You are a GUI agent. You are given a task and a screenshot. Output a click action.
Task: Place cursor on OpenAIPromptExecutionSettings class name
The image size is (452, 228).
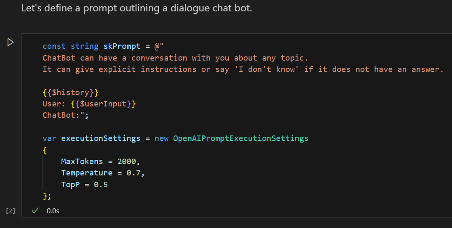[241, 138]
